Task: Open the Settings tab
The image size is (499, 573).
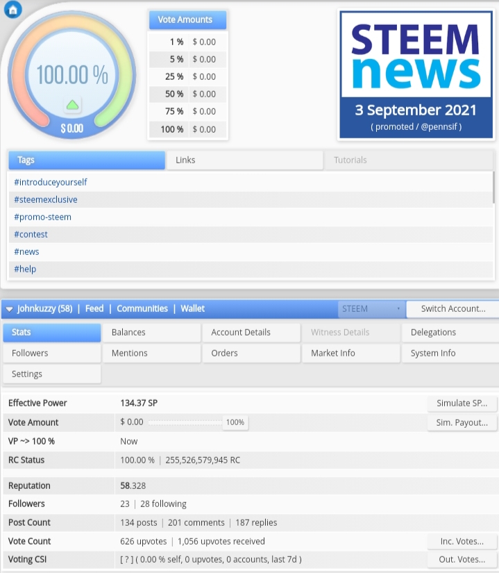Action: [x=52, y=374]
